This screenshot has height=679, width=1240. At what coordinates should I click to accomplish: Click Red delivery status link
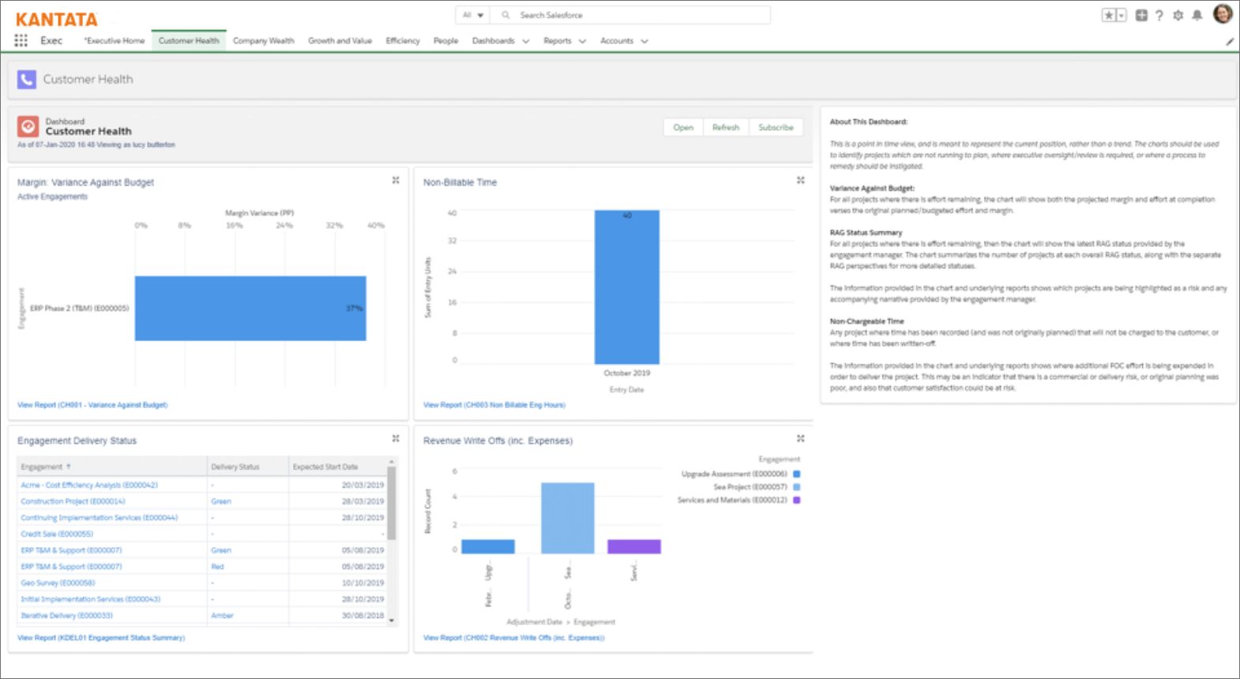click(x=217, y=567)
